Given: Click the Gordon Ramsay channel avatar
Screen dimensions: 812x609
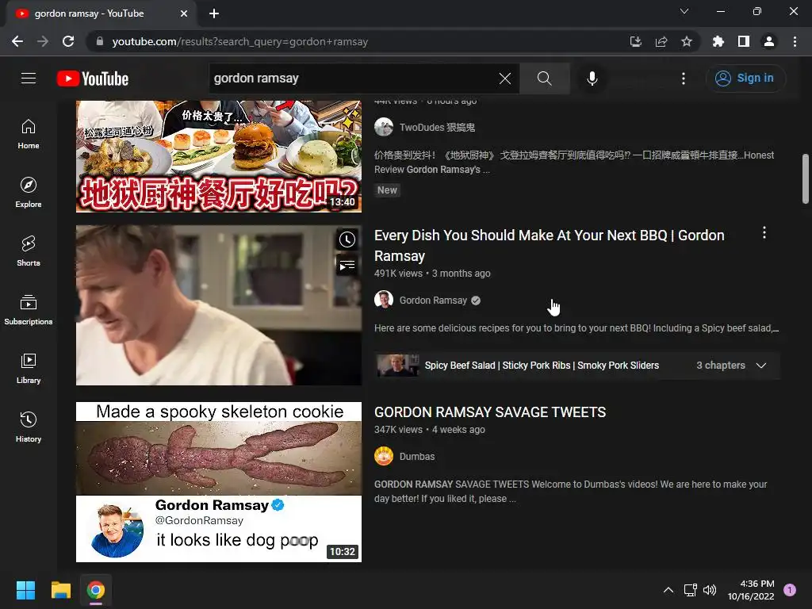Looking at the screenshot, I should (x=384, y=300).
